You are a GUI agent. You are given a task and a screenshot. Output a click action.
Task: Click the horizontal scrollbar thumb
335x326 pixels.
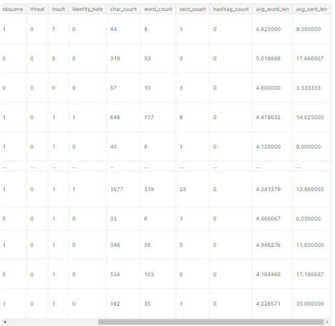[211, 322]
